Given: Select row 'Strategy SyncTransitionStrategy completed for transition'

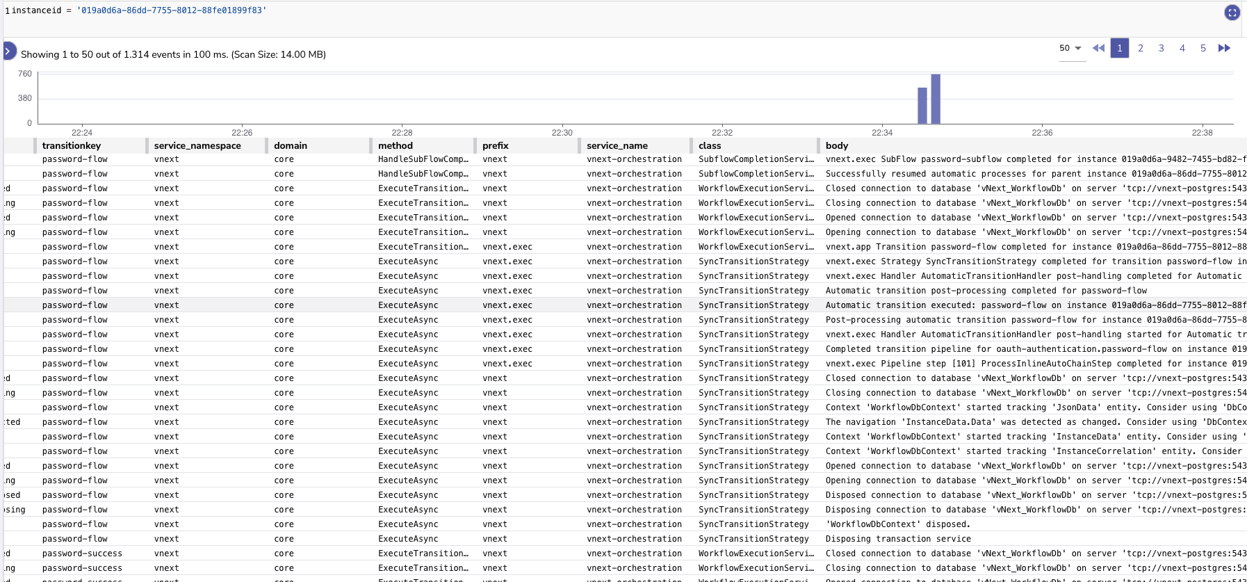Looking at the screenshot, I should tap(626, 261).
